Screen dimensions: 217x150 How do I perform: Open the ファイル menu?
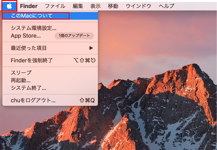point(55,6)
